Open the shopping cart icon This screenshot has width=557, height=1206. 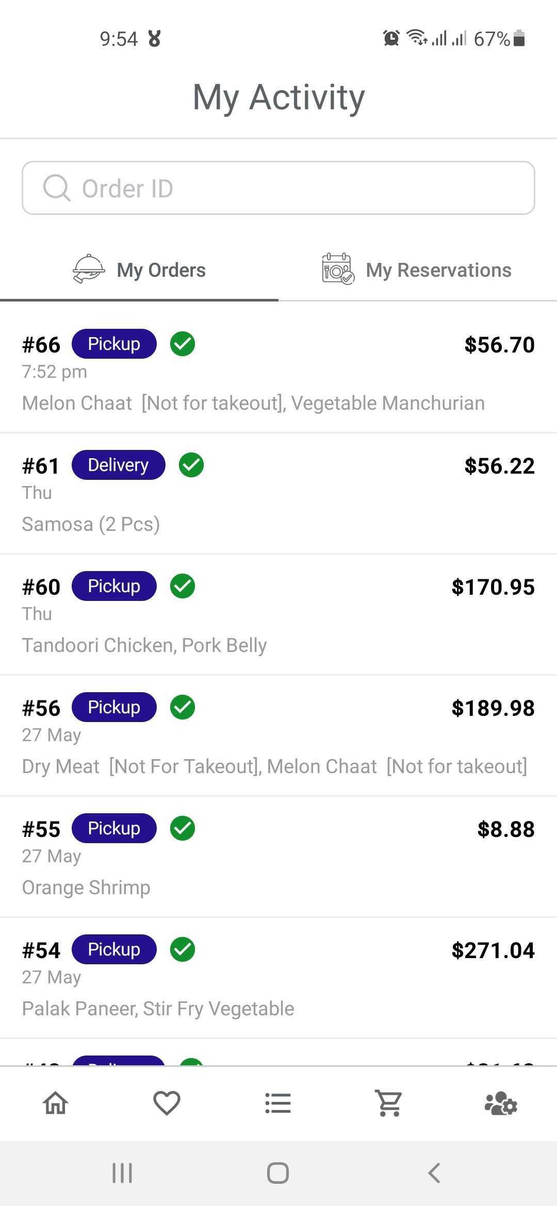(389, 1103)
